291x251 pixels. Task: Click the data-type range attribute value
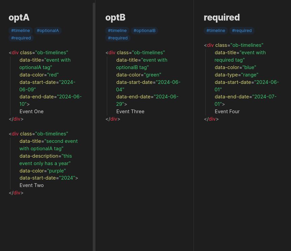(250, 74)
